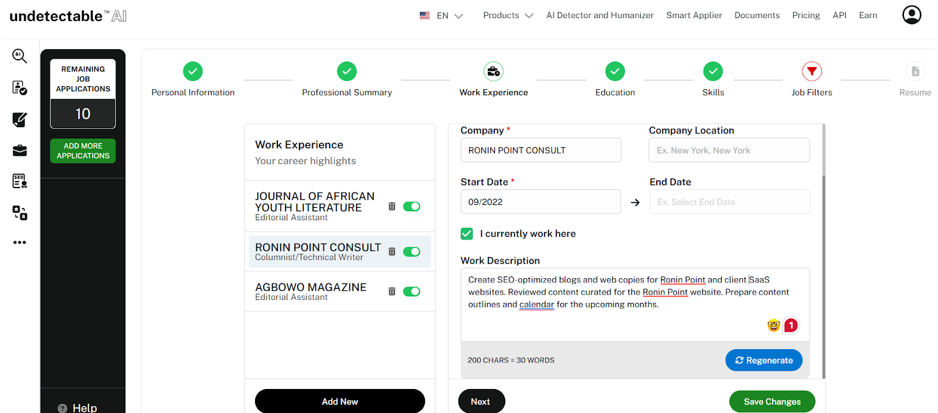Click inside the Work Description text area
This screenshot has height=413, width=938.
(x=635, y=305)
